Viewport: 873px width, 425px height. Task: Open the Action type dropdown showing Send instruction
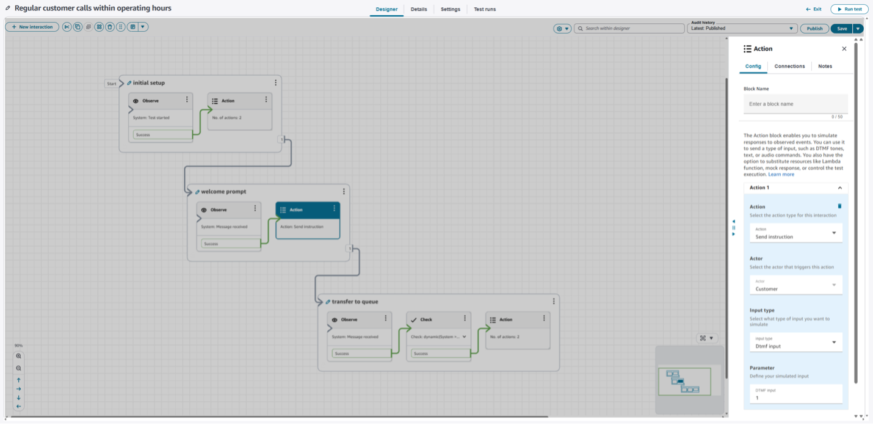(795, 233)
